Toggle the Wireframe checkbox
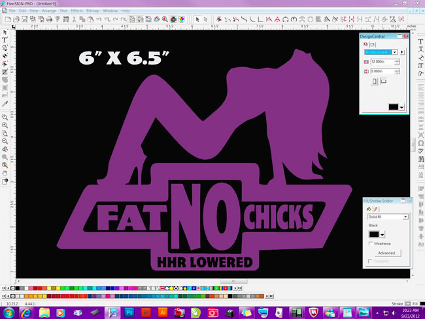Screen dimensions: 425x319 (371, 243)
